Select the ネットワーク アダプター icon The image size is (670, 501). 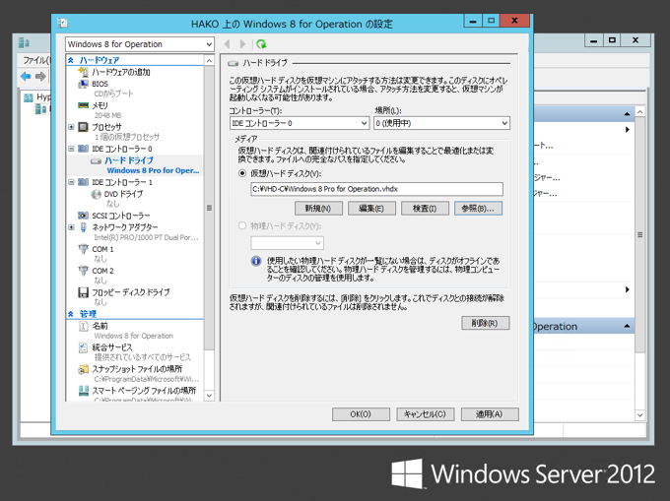coord(84,227)
